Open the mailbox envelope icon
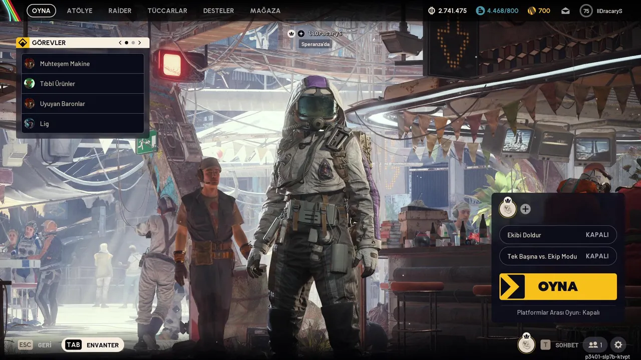 [565, 10]
